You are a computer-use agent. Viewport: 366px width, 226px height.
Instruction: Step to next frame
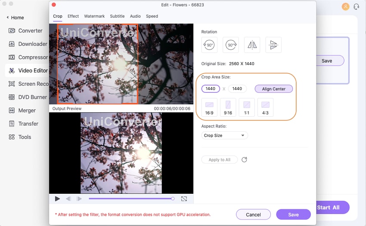click(79, 199)
